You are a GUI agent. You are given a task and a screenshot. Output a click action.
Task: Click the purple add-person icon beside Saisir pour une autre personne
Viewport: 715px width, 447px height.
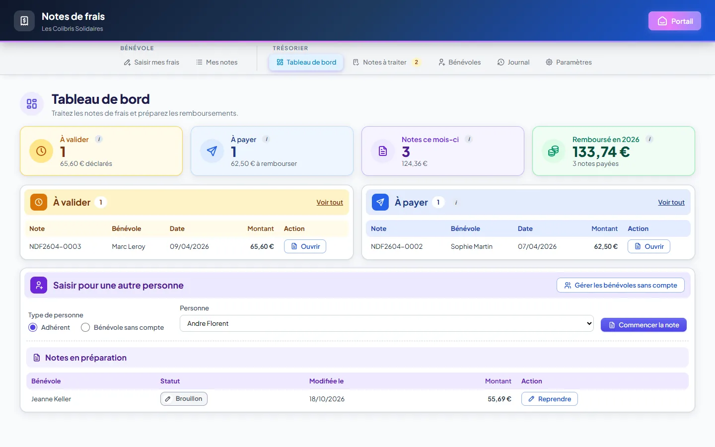click(x=39, y=285)
